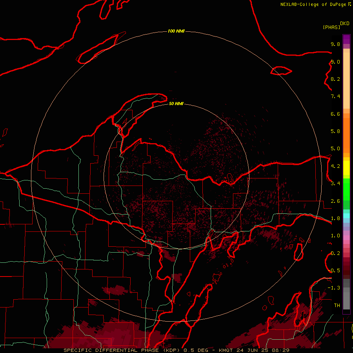Viewport: 353px width, 353px height.
Task: Click the 1.0 scale value
Action: click(335, 235)
